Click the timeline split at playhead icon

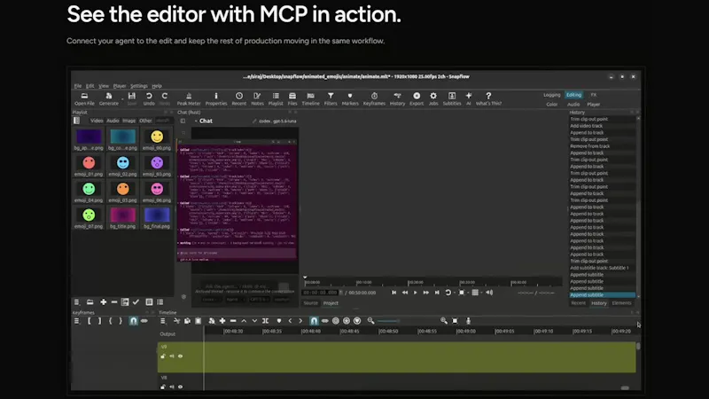[265, 321]
